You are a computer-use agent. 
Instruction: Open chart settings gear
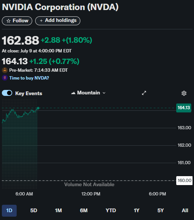184,93
